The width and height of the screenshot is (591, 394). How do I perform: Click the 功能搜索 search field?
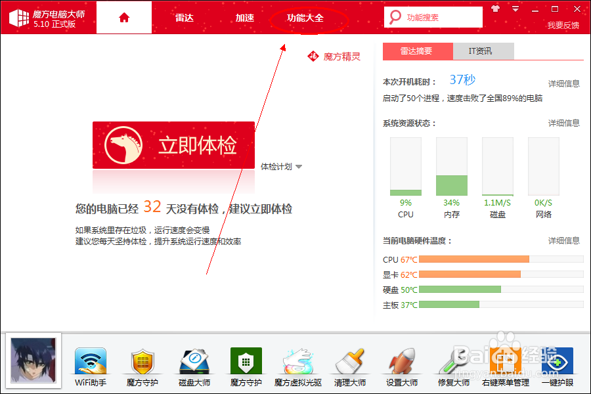click(x=433, y=17)
